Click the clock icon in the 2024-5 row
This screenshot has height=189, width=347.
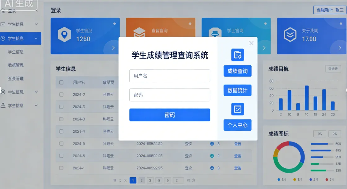coord(211,143)
